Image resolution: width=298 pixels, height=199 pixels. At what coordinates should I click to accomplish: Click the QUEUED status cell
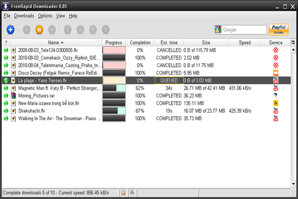169,81
